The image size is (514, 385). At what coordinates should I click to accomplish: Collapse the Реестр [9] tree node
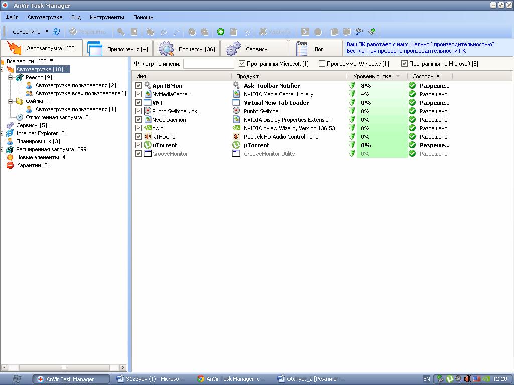coord(10,77)
